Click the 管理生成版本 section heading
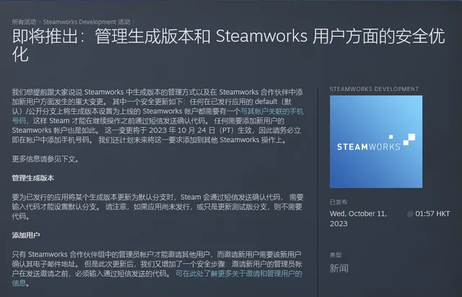The height and width of the screenshot is (297, 462). point(33,177)
